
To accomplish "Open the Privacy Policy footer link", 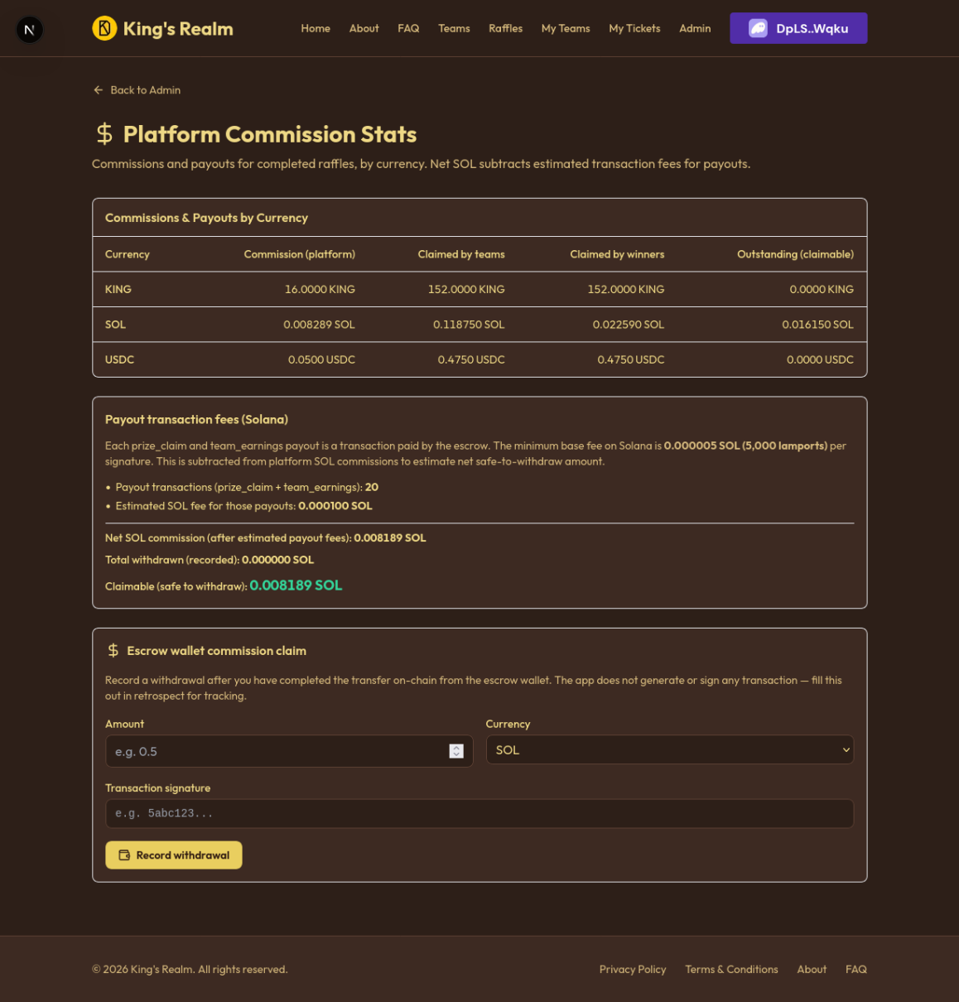I will click(x=633, y=969).
